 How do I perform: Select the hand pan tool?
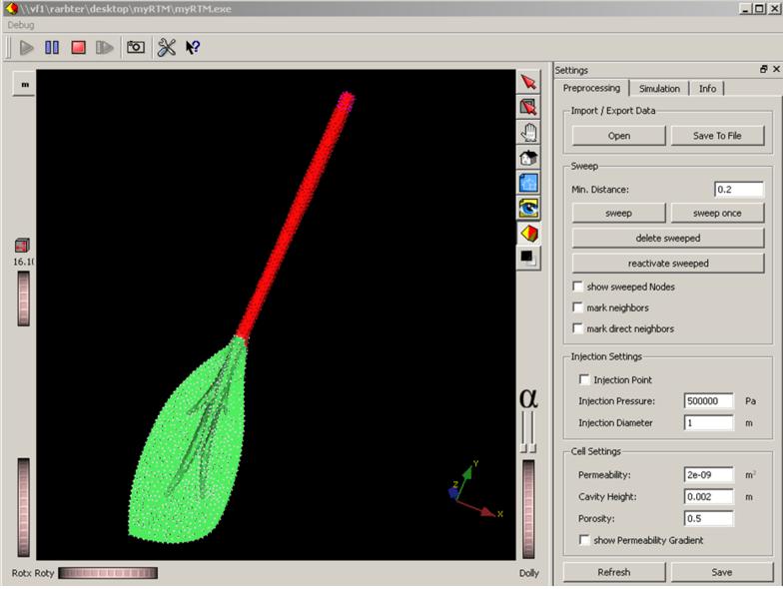(529, 133)
